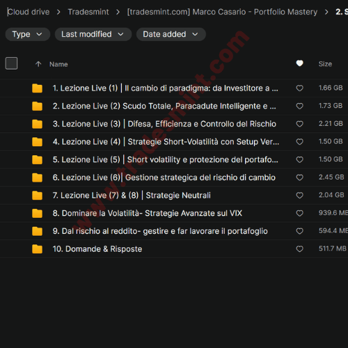The width and height of the screenshot is (348, 348).
Task: Open 9. Dal rischio al reddito folder
Action: click(160, 231)
